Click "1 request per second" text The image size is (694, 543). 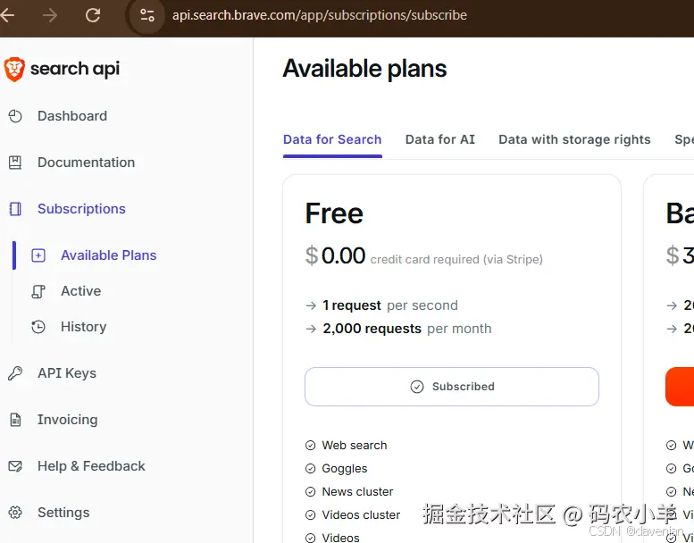(x=390, y=305)
